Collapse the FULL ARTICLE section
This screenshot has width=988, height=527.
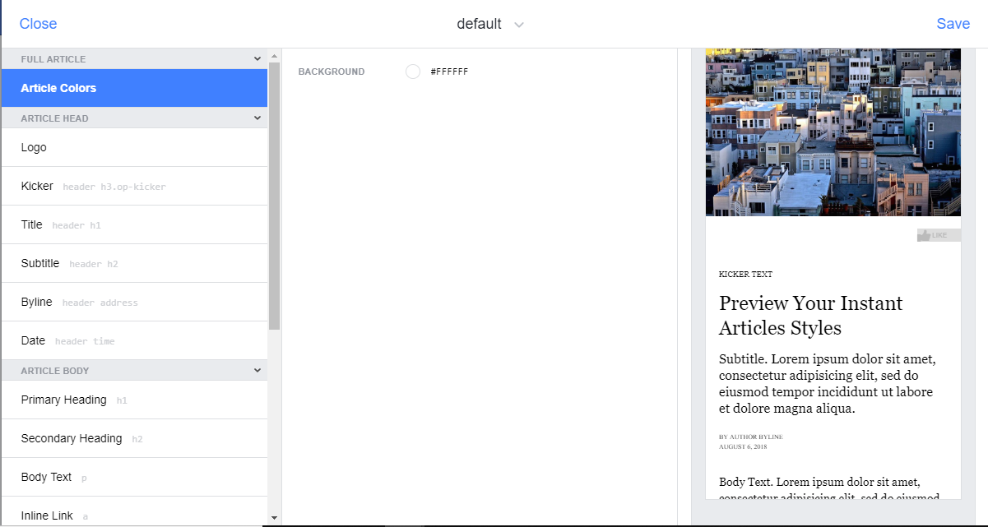257,58
